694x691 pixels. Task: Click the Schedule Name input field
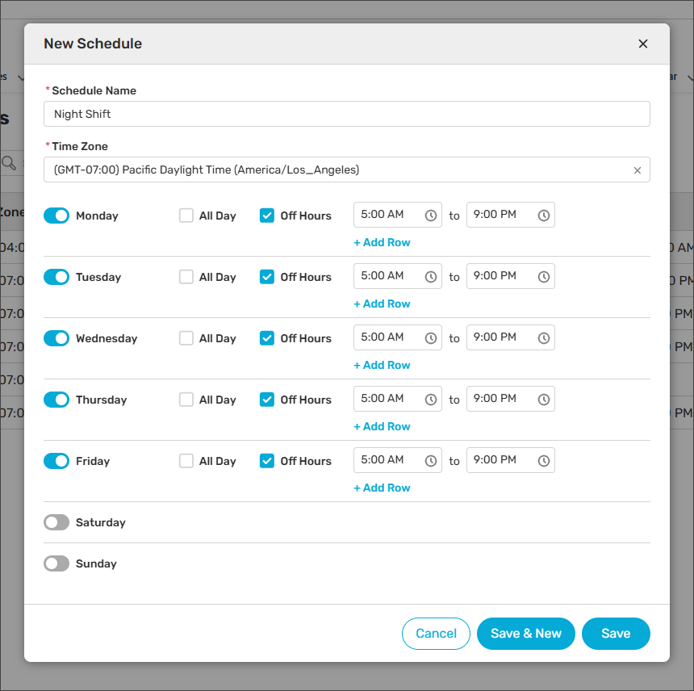click(346, 114)
